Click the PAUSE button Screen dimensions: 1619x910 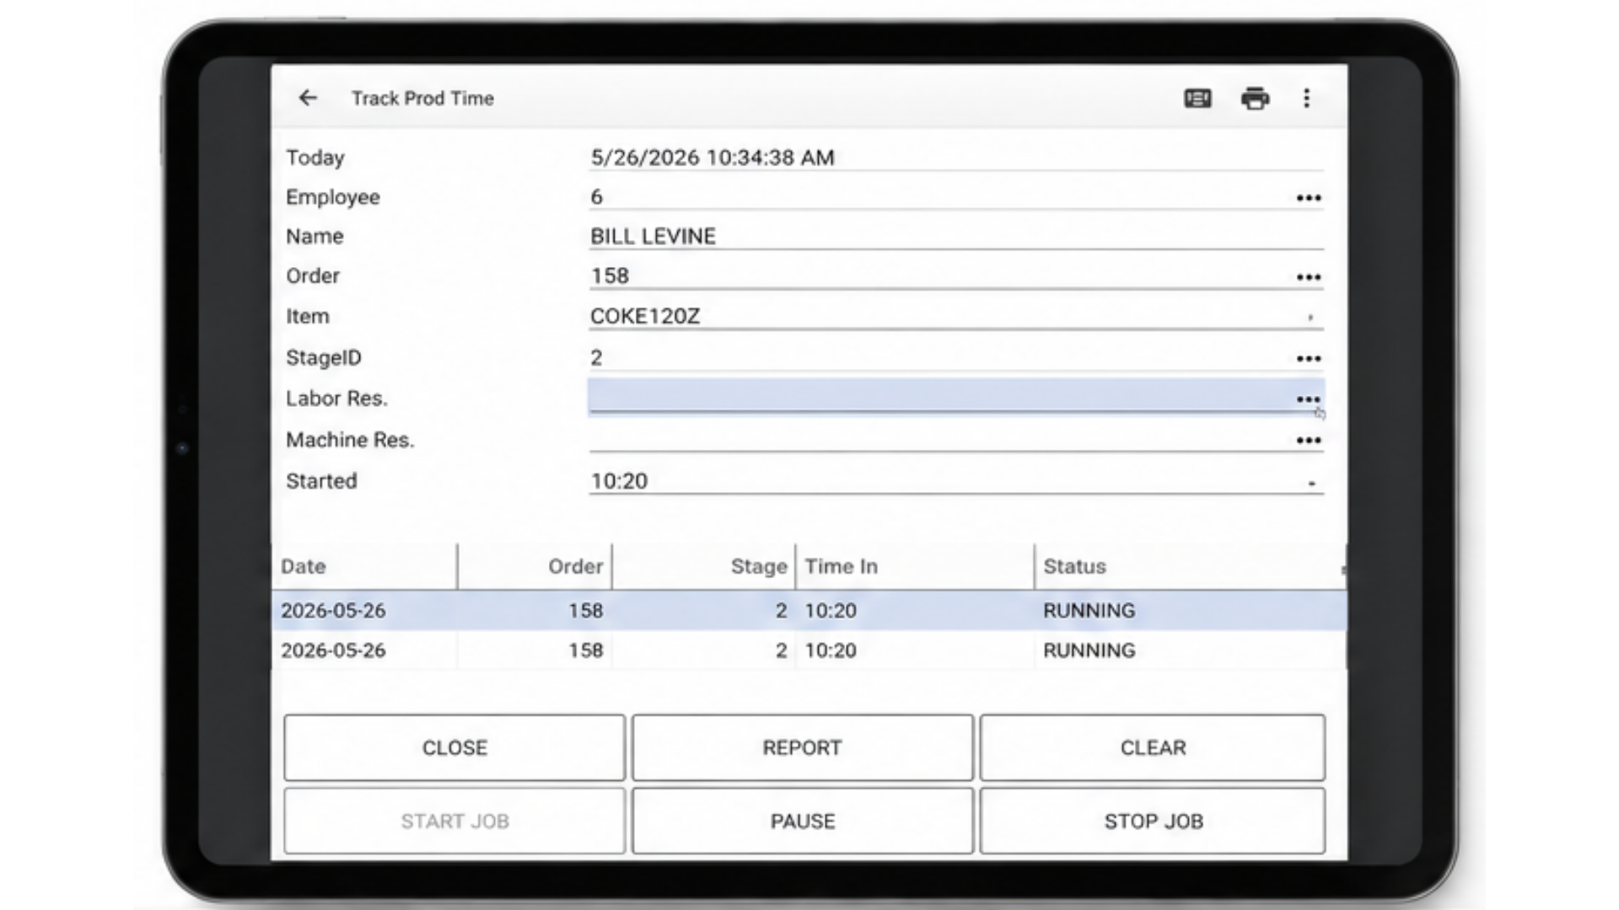[802, 821]
